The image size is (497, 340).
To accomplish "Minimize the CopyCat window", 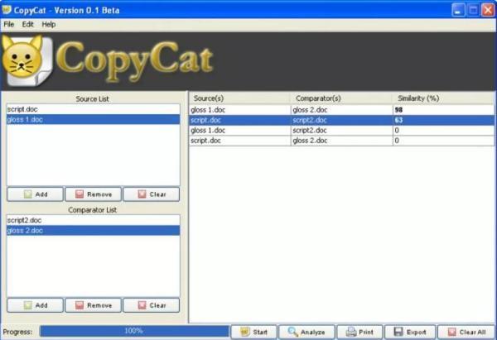I will (x=458, y=10).
